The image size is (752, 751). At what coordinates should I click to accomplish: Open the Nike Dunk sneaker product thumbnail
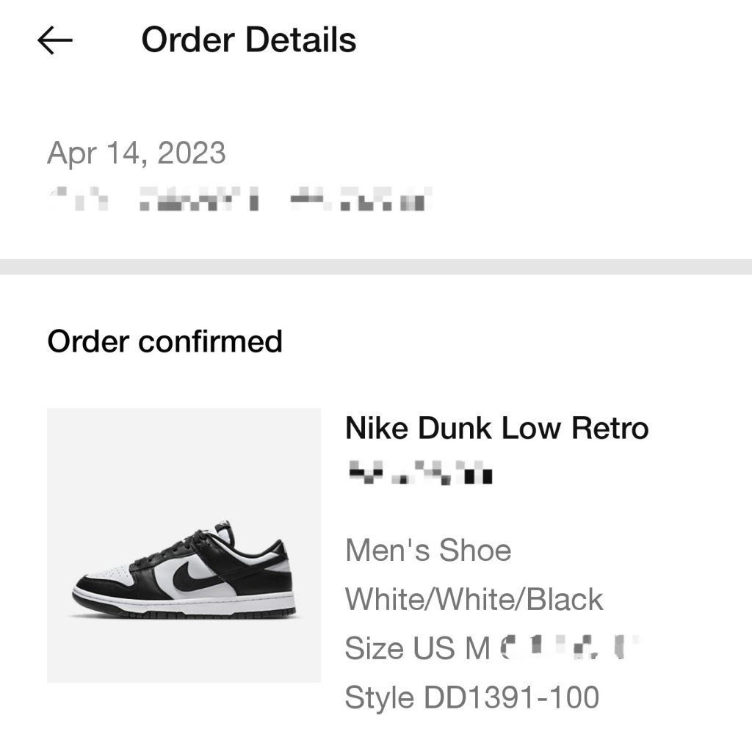tap(184, 545)
